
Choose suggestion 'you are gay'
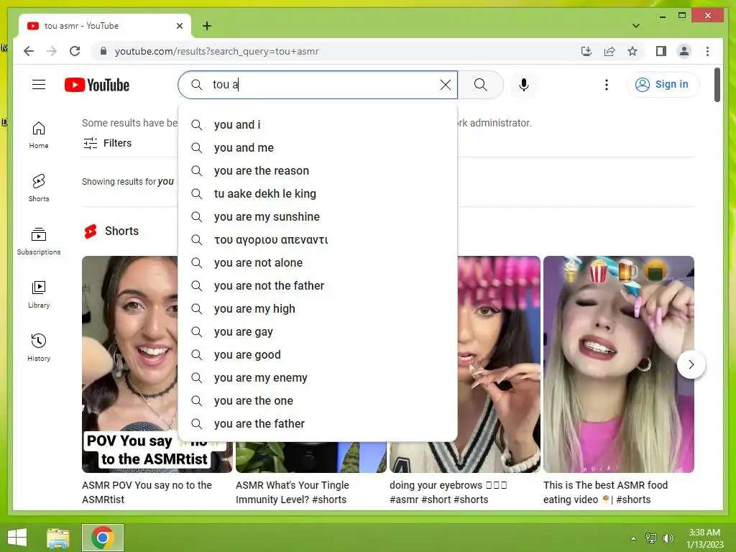318,332
